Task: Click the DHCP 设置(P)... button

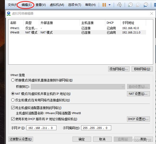Action: 138,119
